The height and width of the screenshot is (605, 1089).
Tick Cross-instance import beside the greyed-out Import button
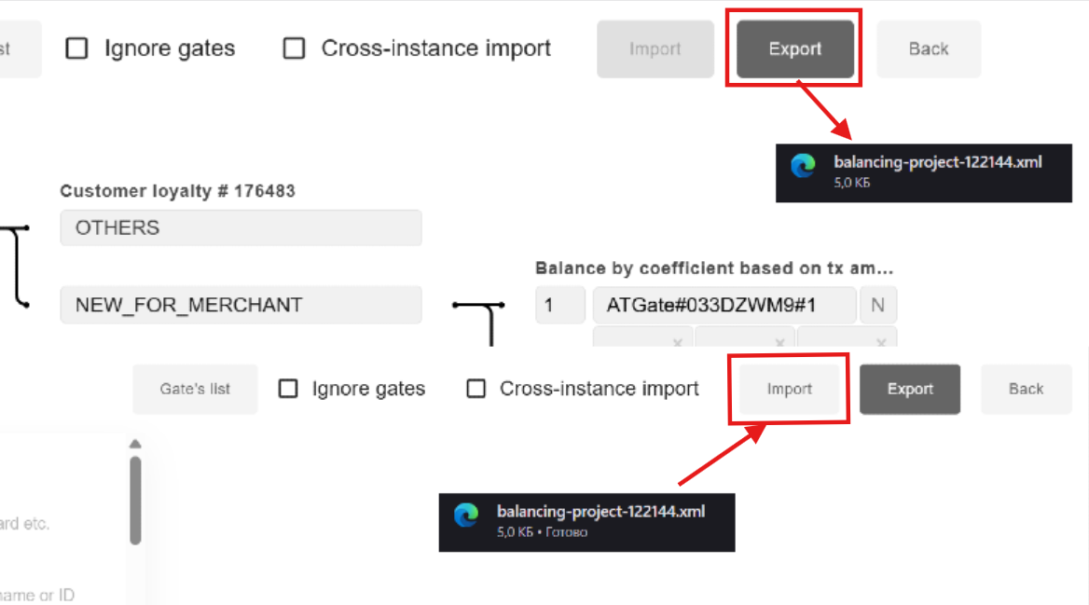(x=295, y=48)
